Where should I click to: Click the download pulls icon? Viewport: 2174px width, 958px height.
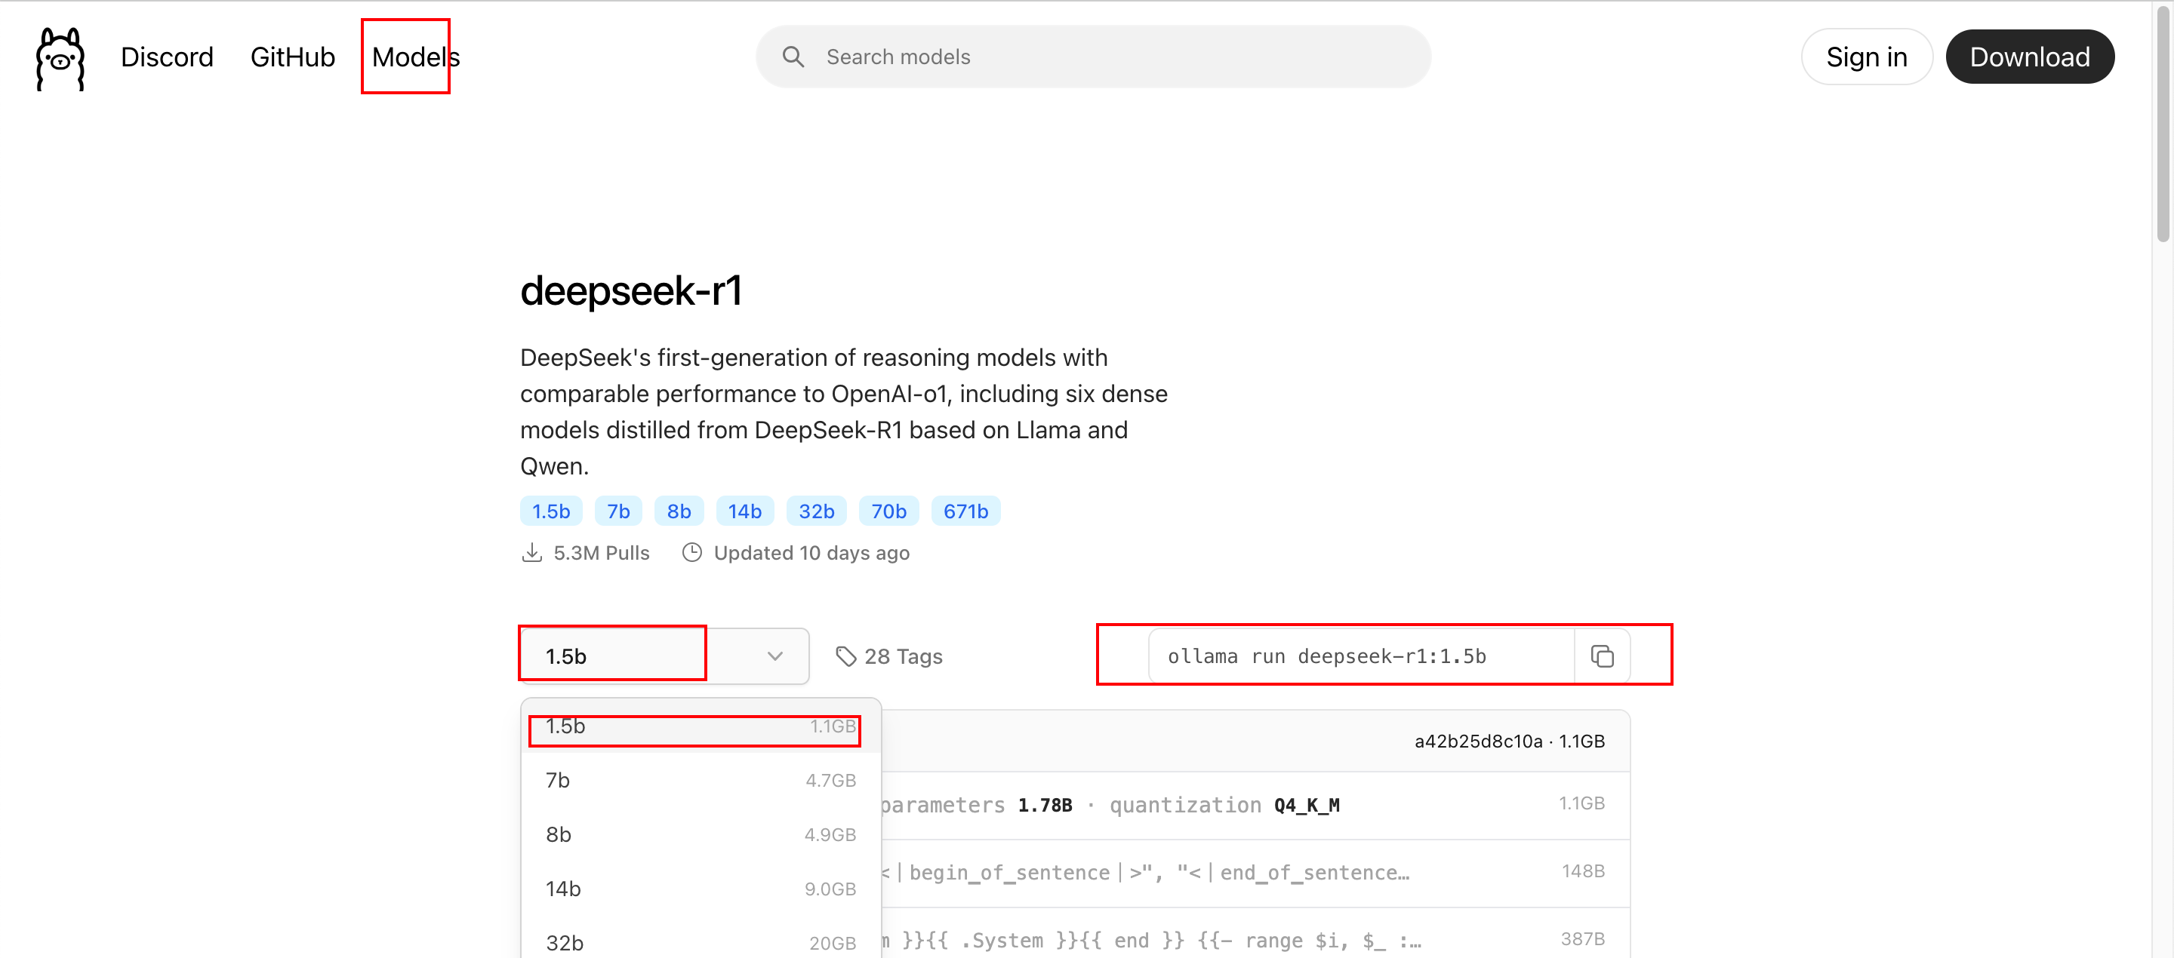coord(531,553)
